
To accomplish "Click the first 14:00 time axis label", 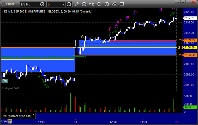I will (42, 122).
